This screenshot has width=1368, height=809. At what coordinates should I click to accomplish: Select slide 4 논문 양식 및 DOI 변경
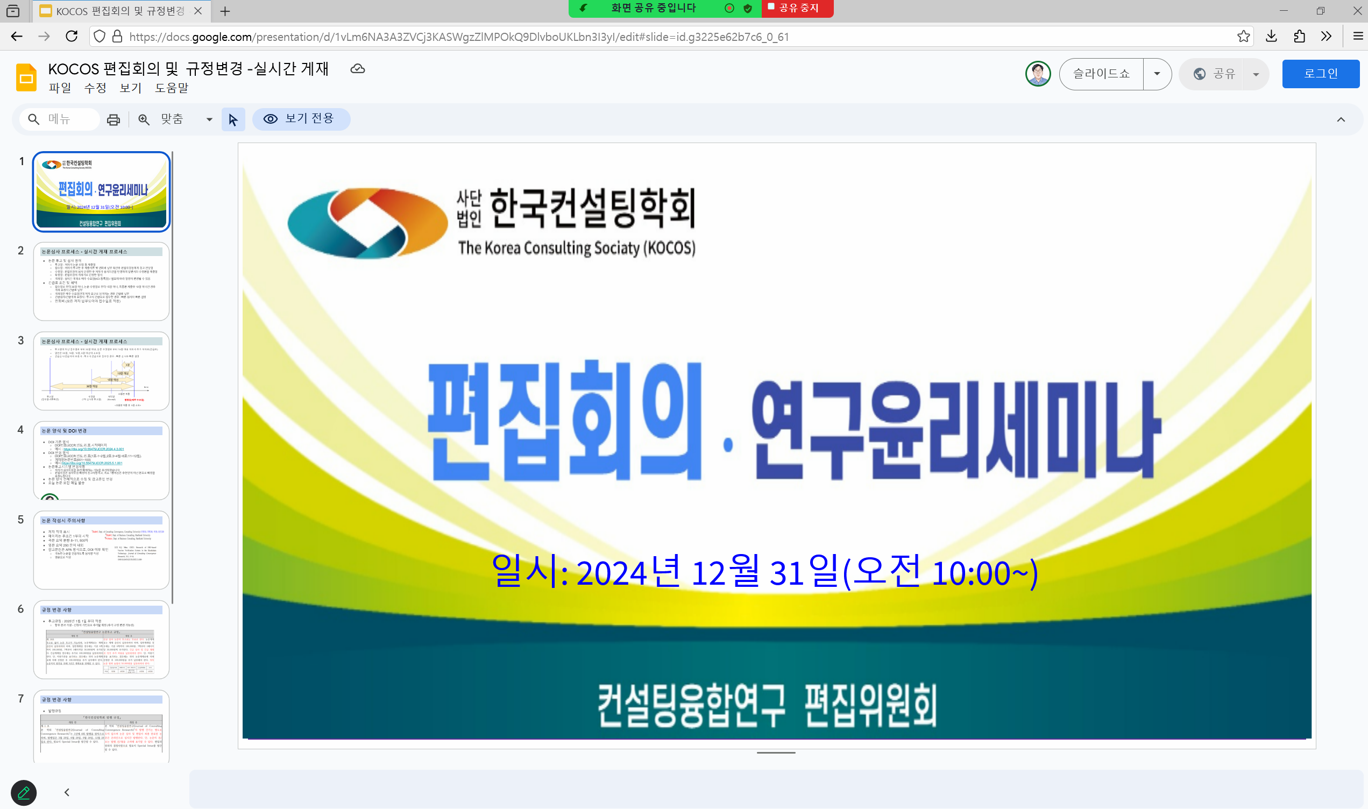click(101, 460)
